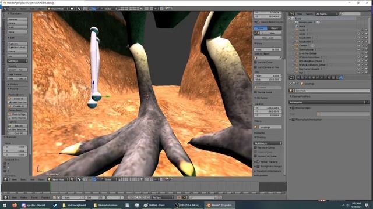Image resolution: width=373 pixels, height=209 pixels.
Task: Click the Rotate button in the tool shelf
Action: point(17,23)
